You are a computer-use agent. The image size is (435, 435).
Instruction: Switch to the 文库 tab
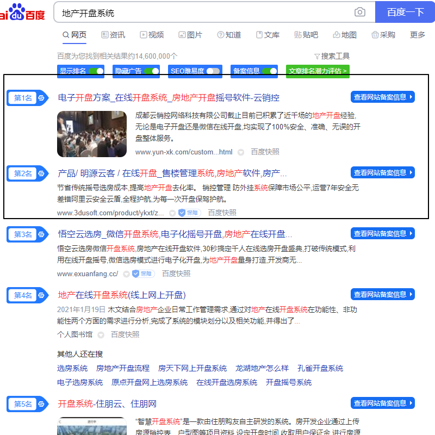tap(268, 35)
